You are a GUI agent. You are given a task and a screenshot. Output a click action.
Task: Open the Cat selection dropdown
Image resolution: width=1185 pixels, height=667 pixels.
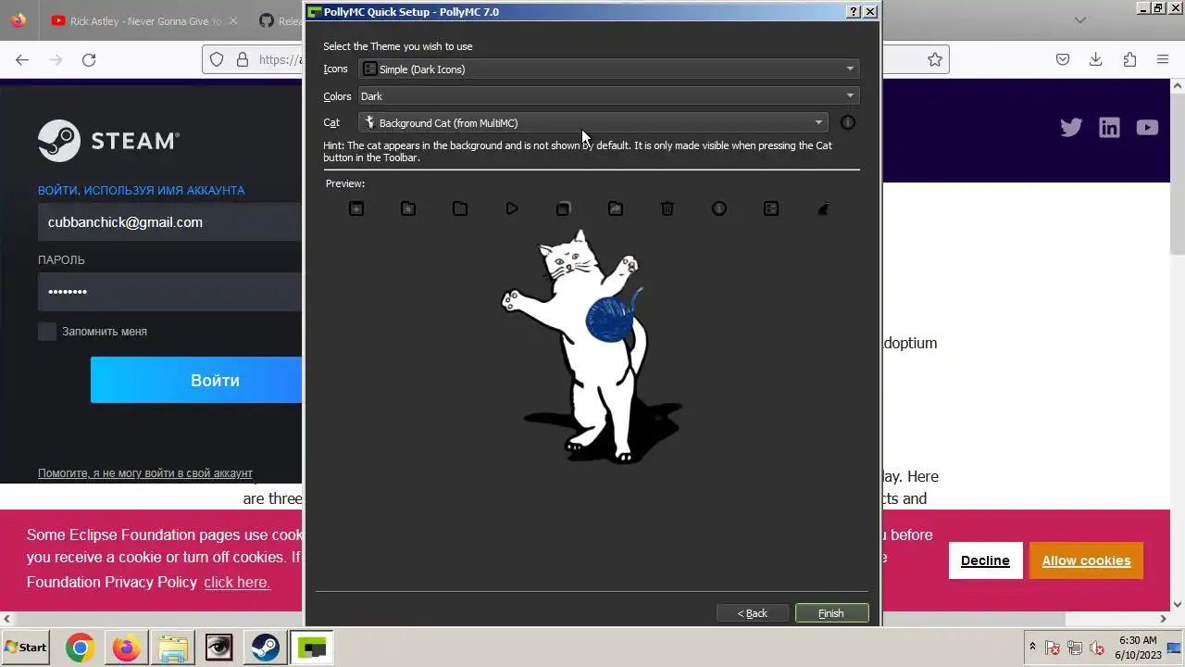coord(593,122)
